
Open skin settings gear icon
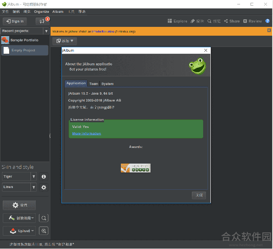pyautogui.click(x=43, y=187)
